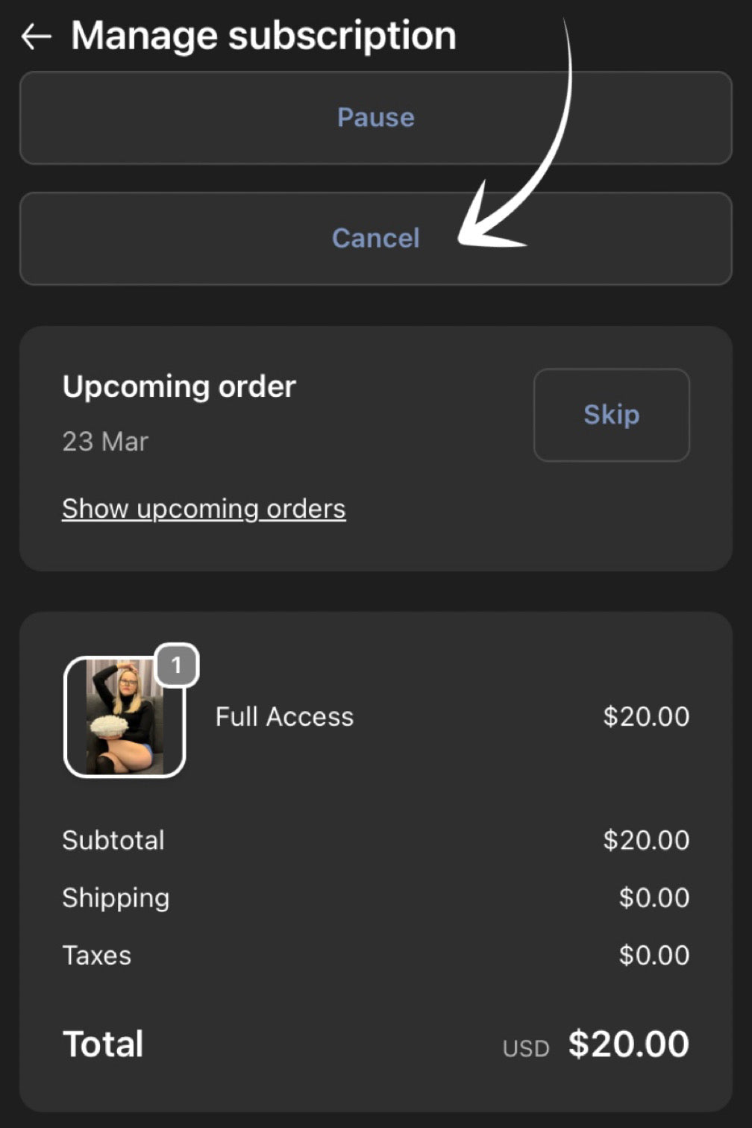Click the quantity badge showing 1

pyautogui.click(x=176, y=664)
